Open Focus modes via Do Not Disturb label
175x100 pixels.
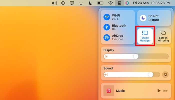[154, 18]
